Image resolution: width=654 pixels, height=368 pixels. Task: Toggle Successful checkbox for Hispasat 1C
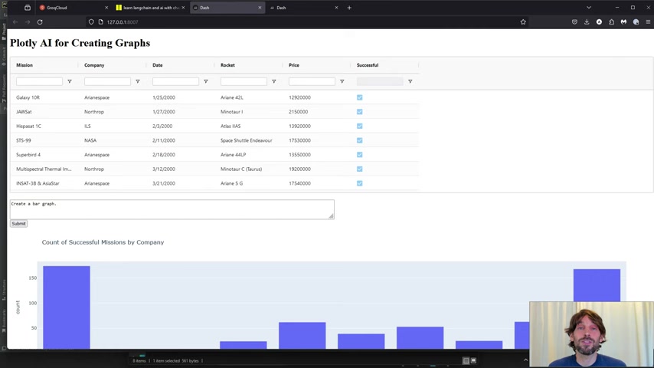coord(359,127)
